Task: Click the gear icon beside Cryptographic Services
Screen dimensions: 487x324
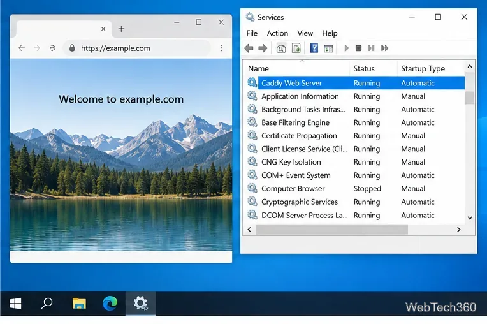Action: pyautogui.click(x=252, y=202)
